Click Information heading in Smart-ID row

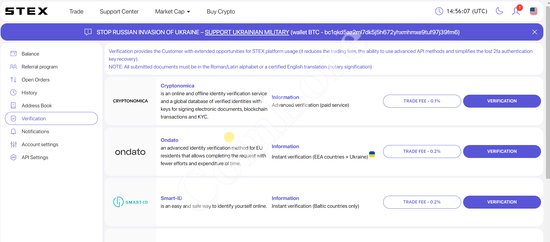pyautogui.click(x=285, y=198)
